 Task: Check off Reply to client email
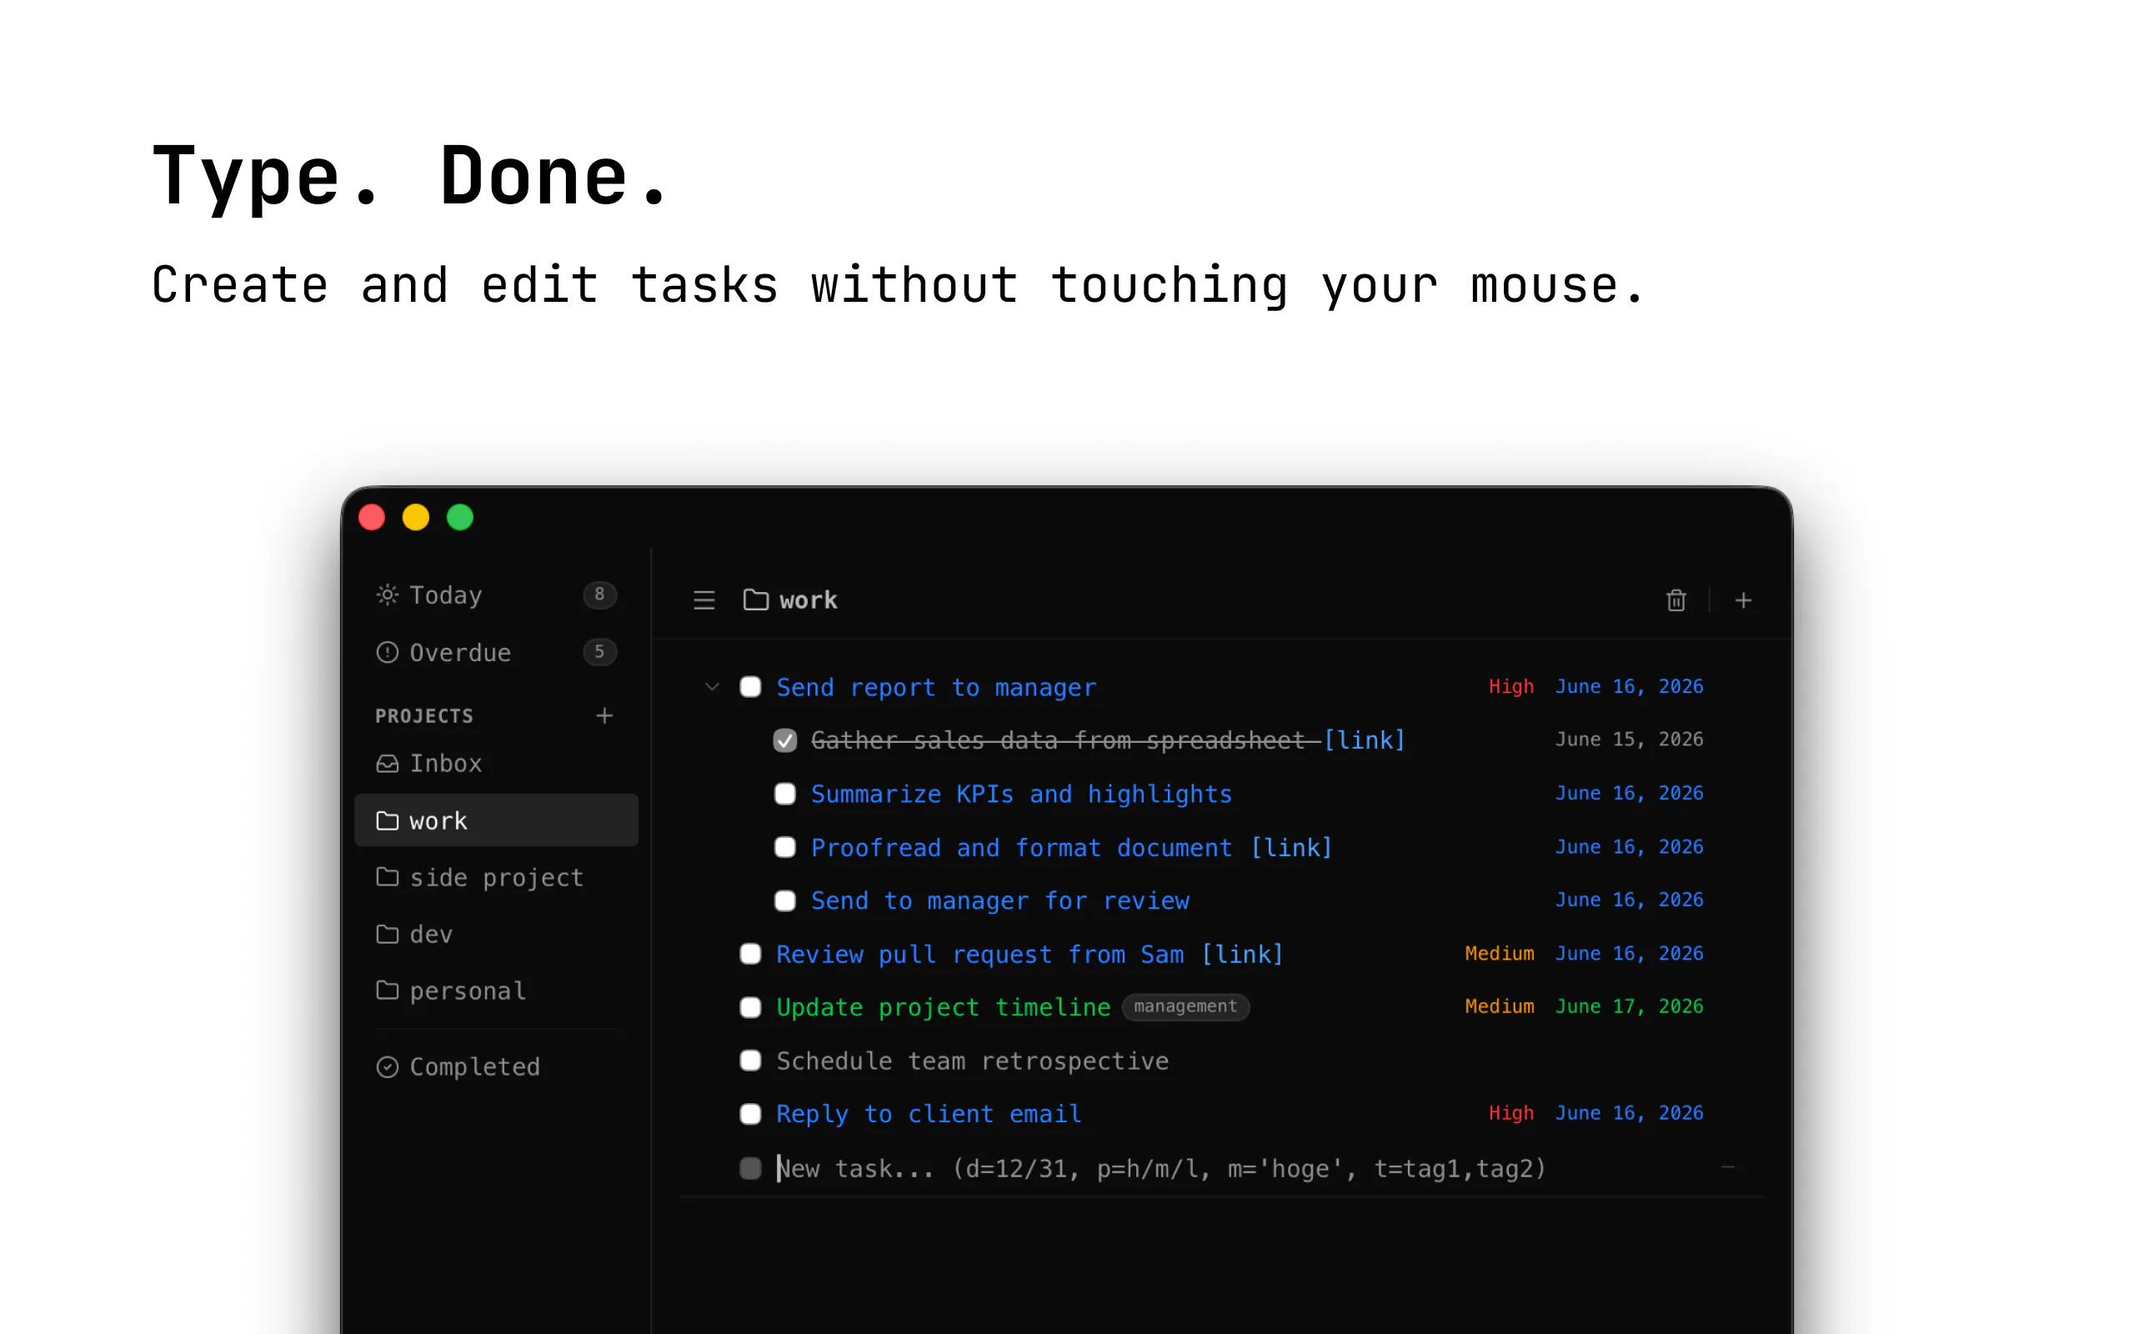point(750,1113)
